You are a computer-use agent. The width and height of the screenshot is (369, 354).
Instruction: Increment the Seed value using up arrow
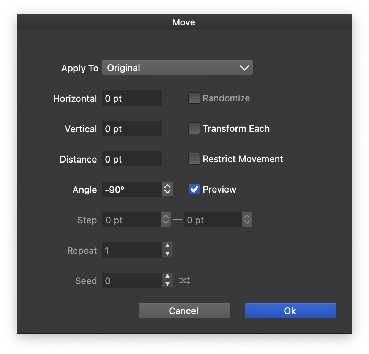167,277
